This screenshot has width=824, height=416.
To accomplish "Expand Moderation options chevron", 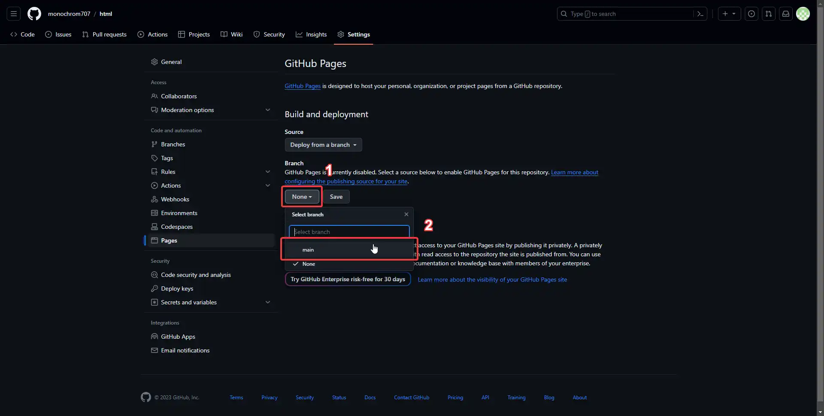I will coord(268,110).
